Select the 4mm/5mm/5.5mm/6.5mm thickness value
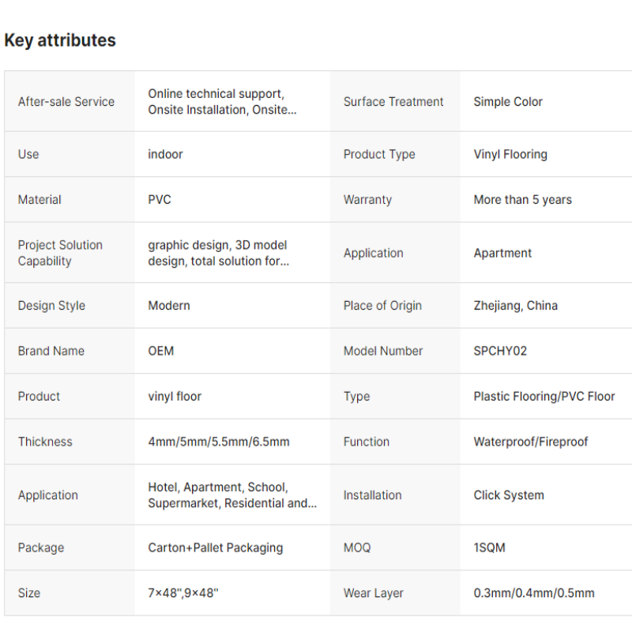This screenshot has width=632, height=632. pyautogui.click(x=219, y=442)
